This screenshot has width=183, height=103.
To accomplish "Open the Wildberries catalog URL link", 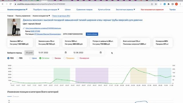I will (43, 28).
